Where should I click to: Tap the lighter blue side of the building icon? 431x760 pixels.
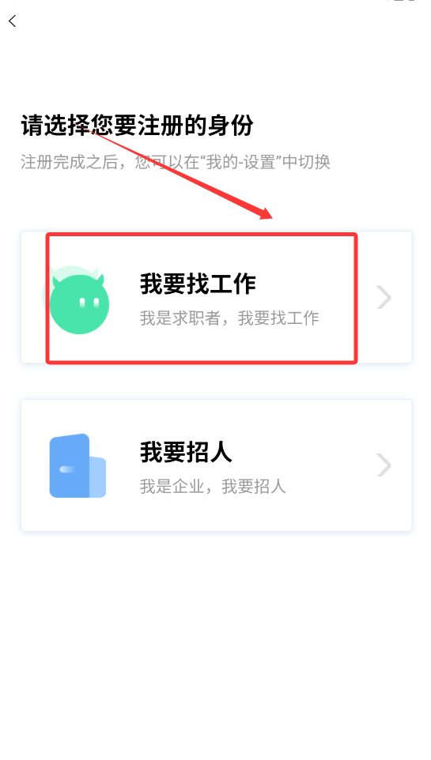click(97, 476)
